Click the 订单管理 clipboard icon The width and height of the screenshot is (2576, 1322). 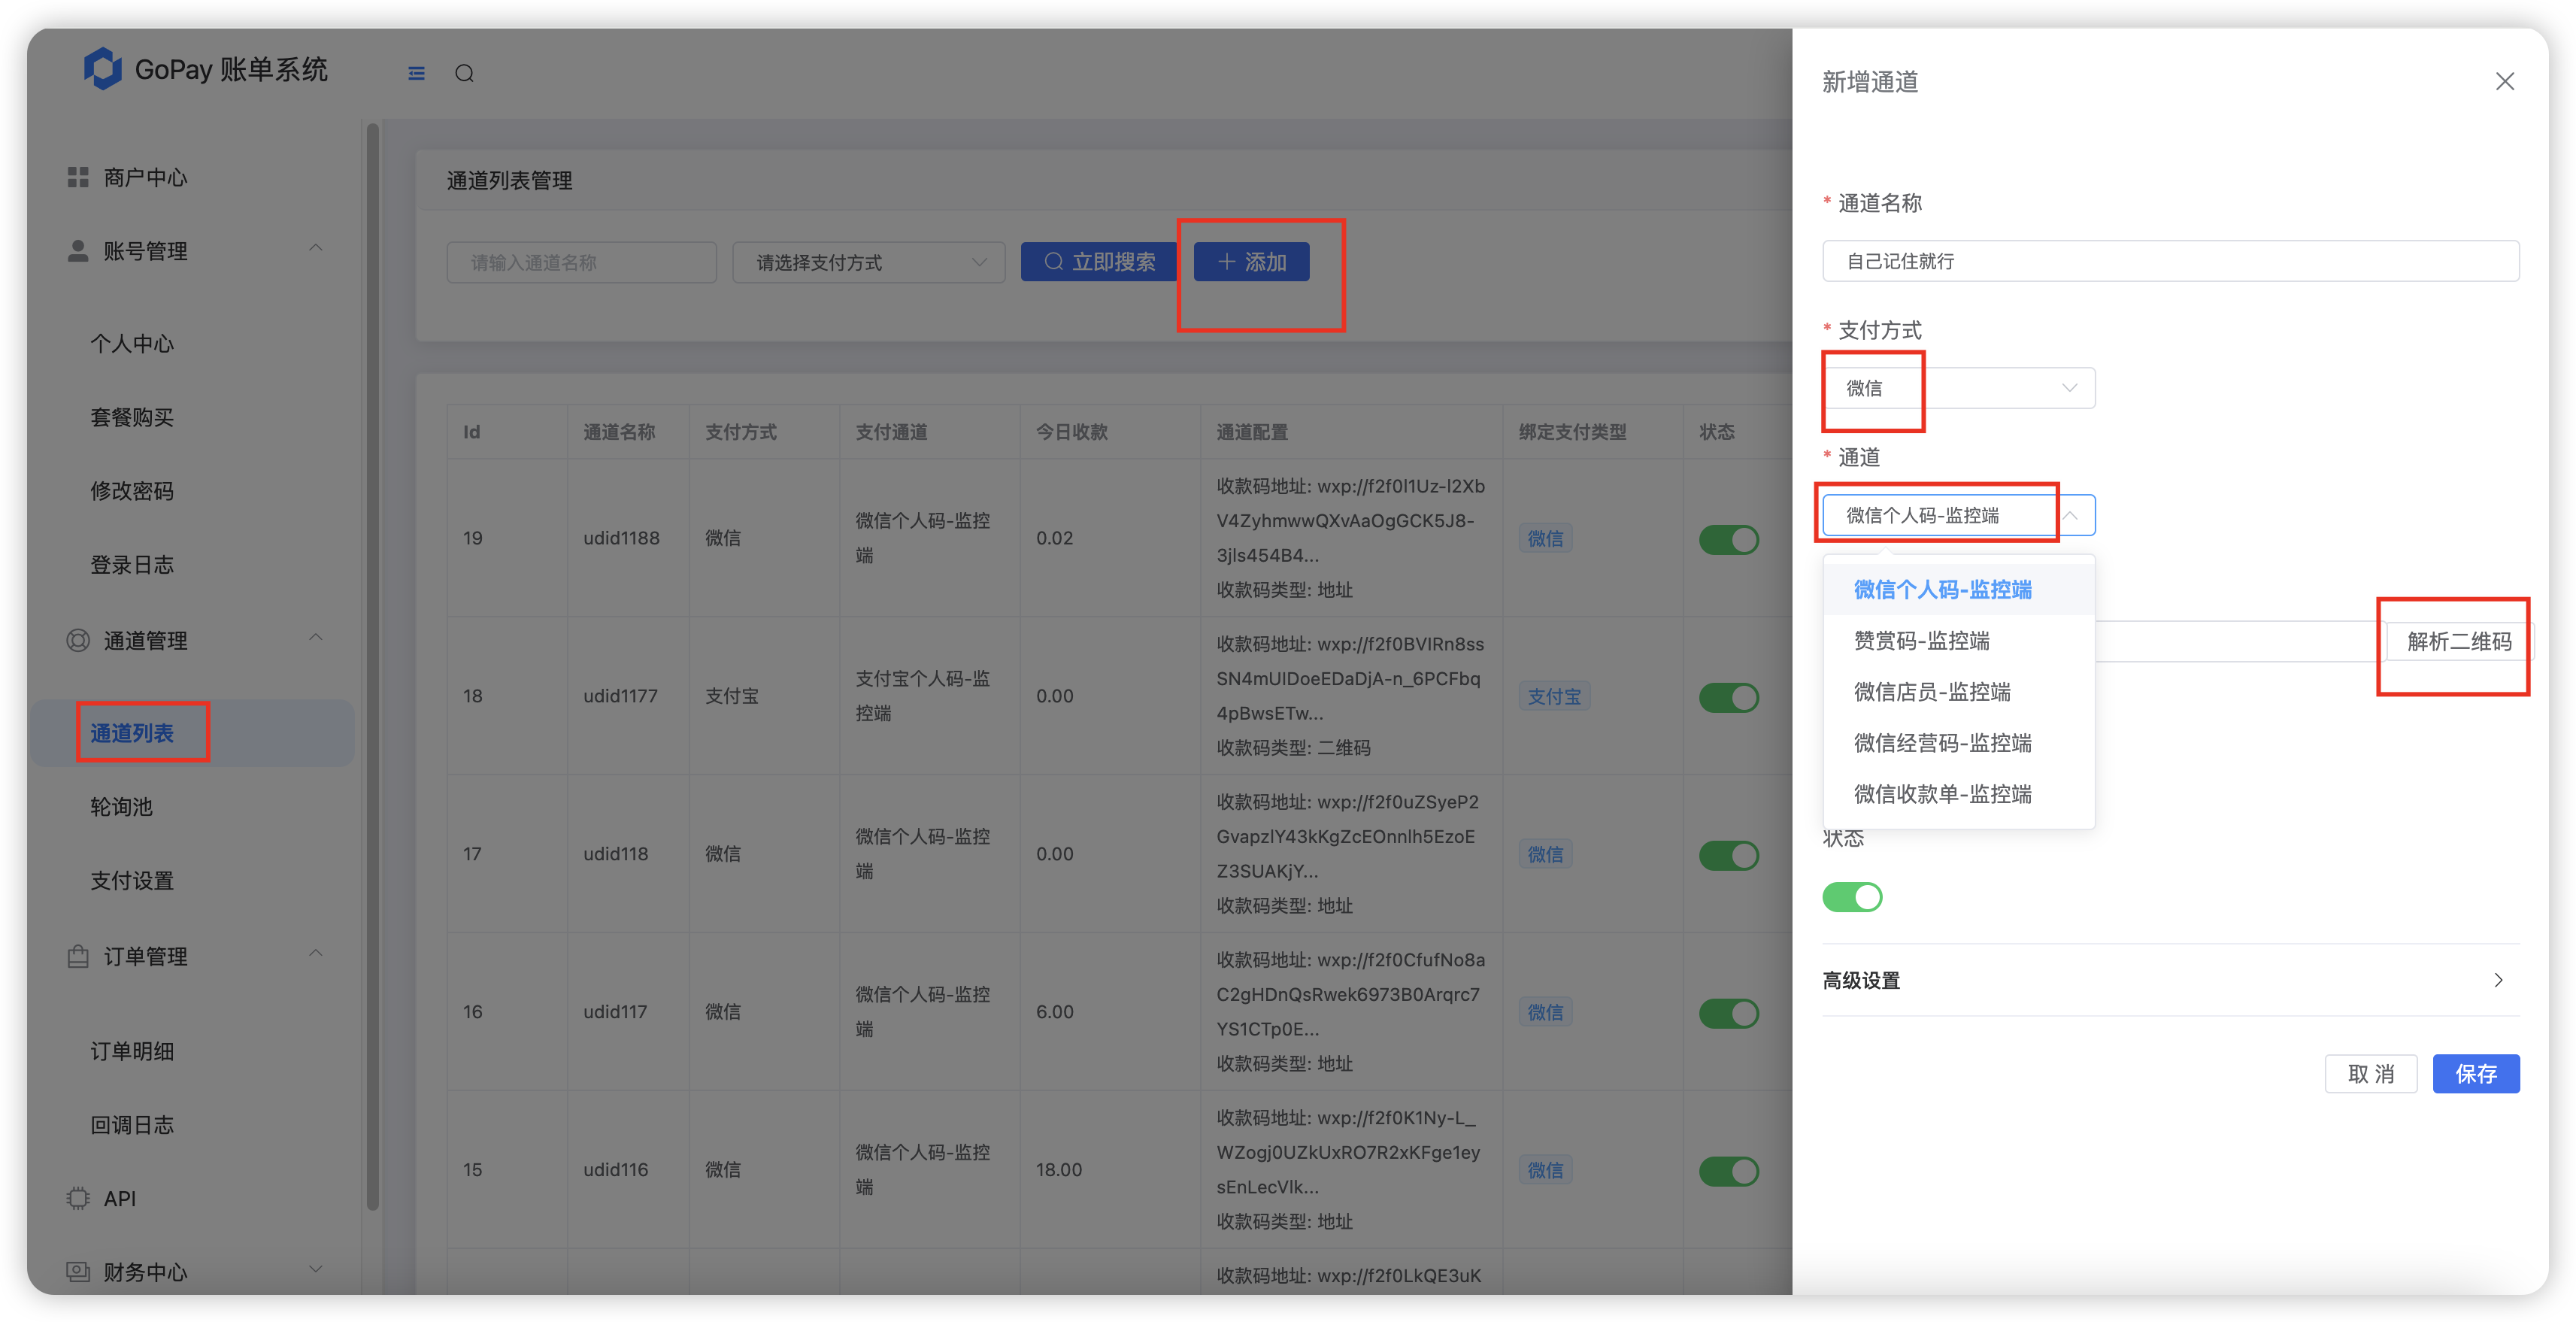[77, 956]
